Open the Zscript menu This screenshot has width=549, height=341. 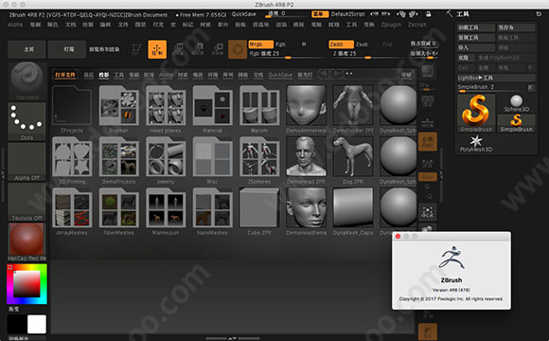(x=417, y=25)
